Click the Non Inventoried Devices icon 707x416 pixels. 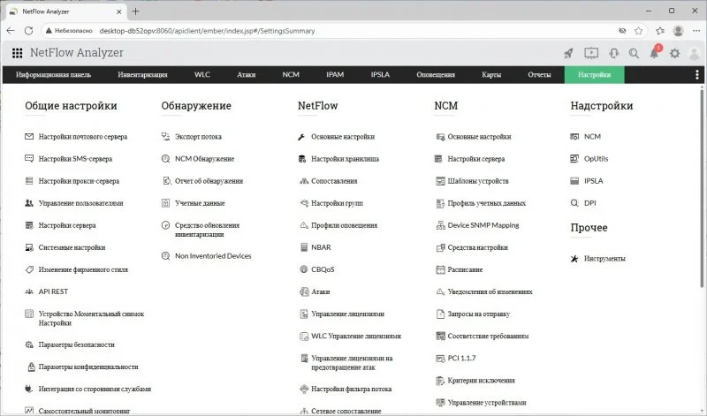[x=165, y=255]
